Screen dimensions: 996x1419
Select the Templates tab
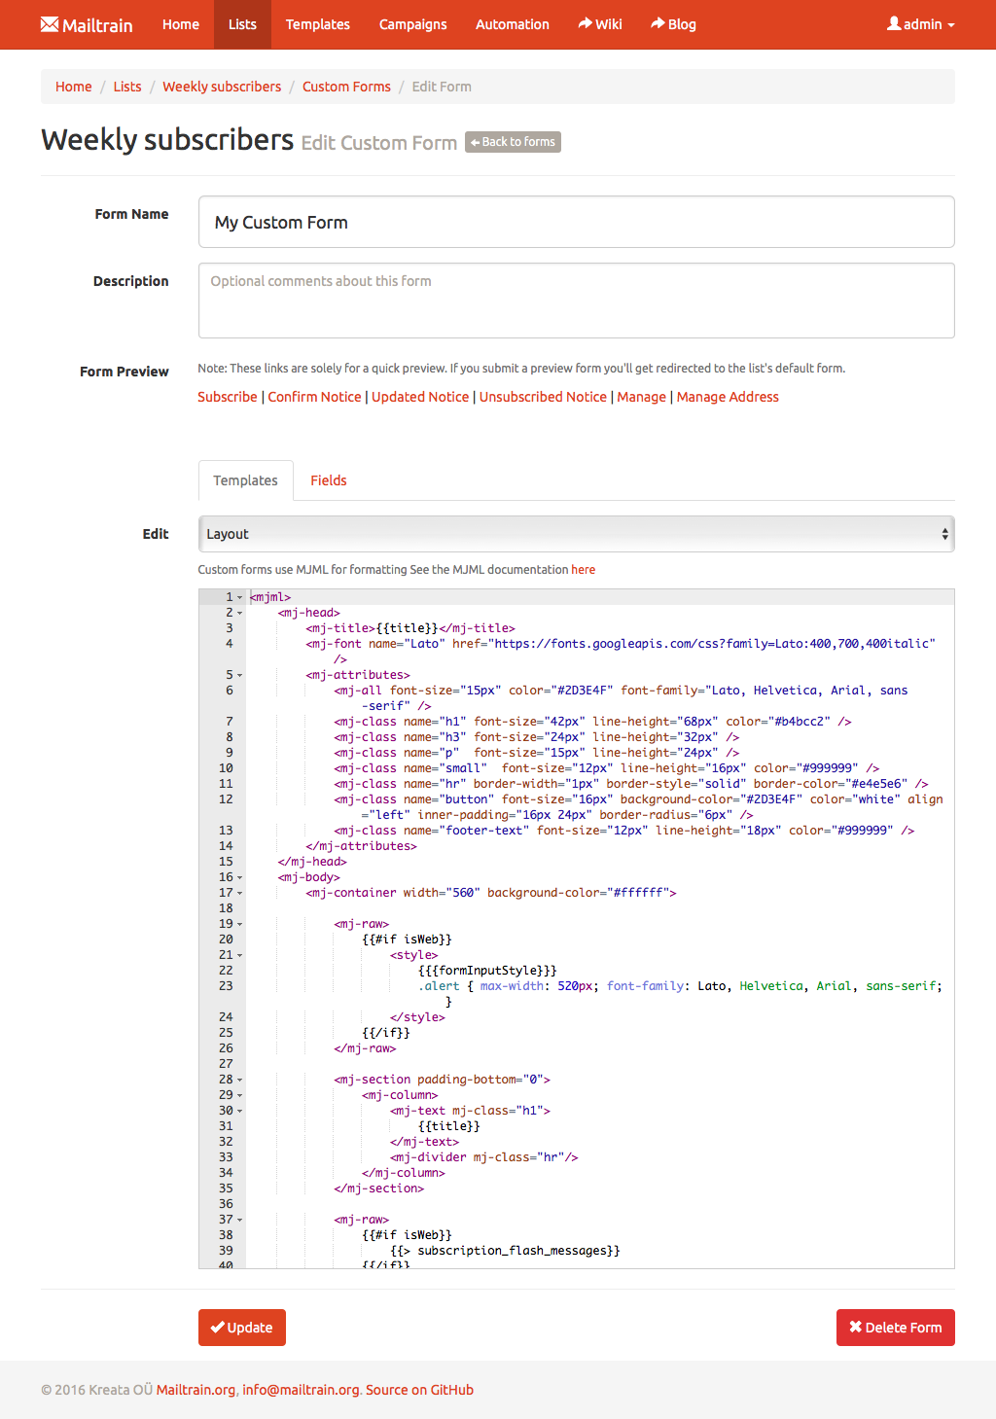point(245,479)
